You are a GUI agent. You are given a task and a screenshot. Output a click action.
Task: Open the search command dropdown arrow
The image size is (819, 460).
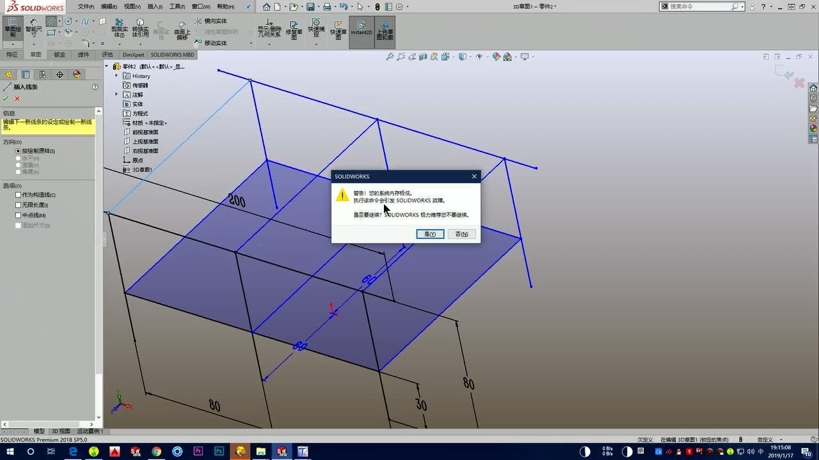742,6
